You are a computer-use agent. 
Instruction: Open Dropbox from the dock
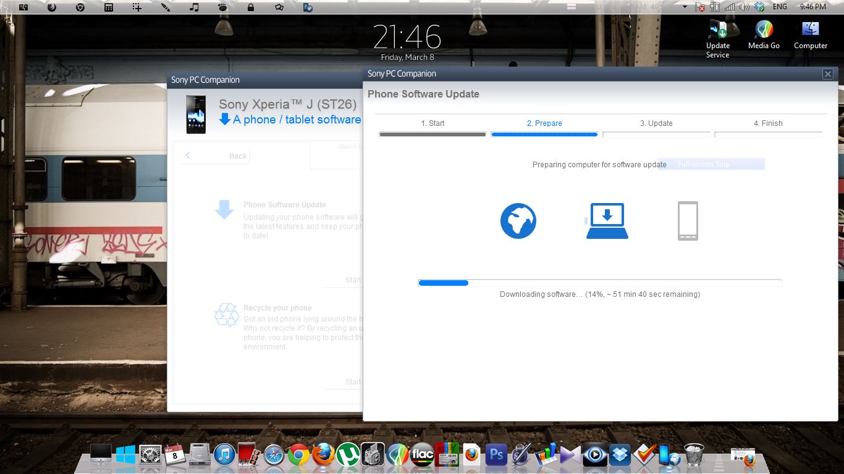click(620, 455)
